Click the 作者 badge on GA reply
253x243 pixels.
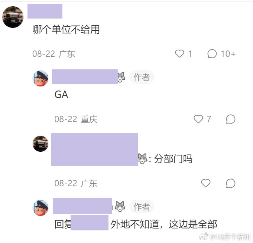click(142, 77)
